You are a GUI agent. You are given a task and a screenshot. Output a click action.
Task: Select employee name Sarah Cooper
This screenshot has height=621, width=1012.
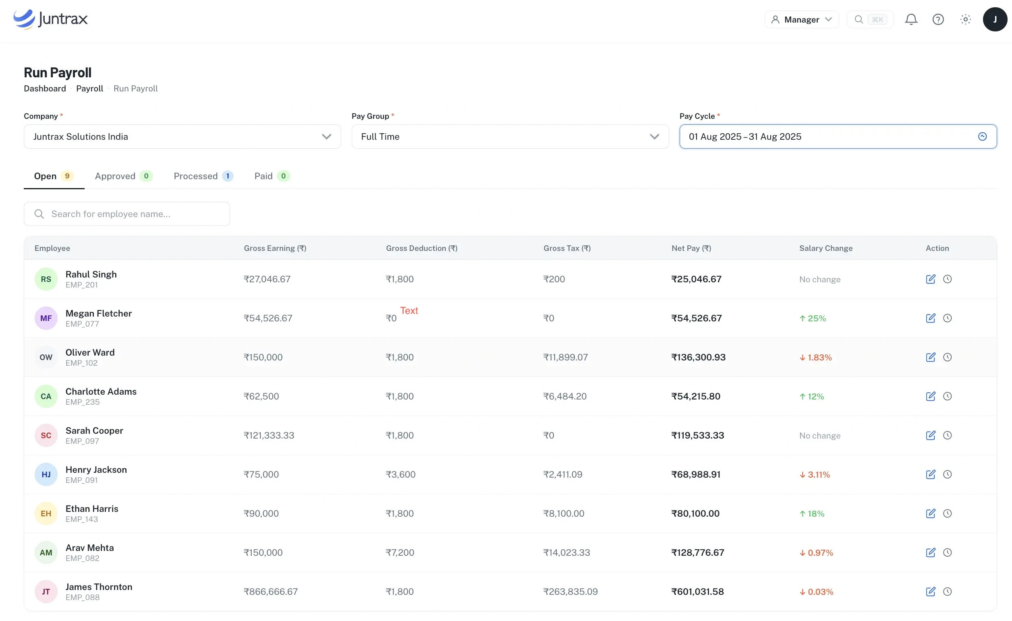(x=95, y=431)
